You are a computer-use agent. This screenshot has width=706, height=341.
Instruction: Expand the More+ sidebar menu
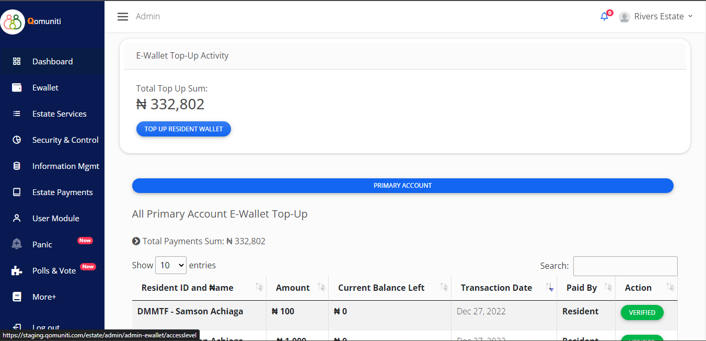pyautogui.click(x=44, y=297)
